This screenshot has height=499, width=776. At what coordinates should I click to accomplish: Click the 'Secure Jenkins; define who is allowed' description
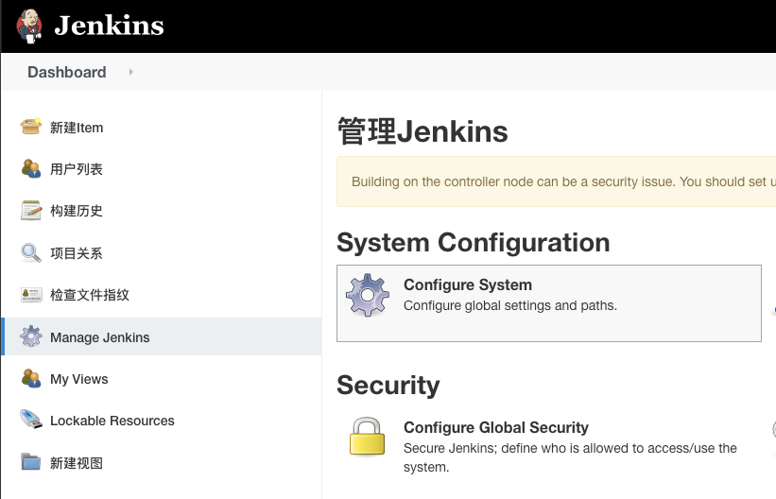[x=570, y=457]
